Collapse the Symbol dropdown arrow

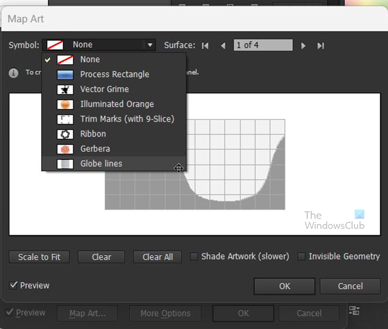pyautogui.click(x=150, y=45)
